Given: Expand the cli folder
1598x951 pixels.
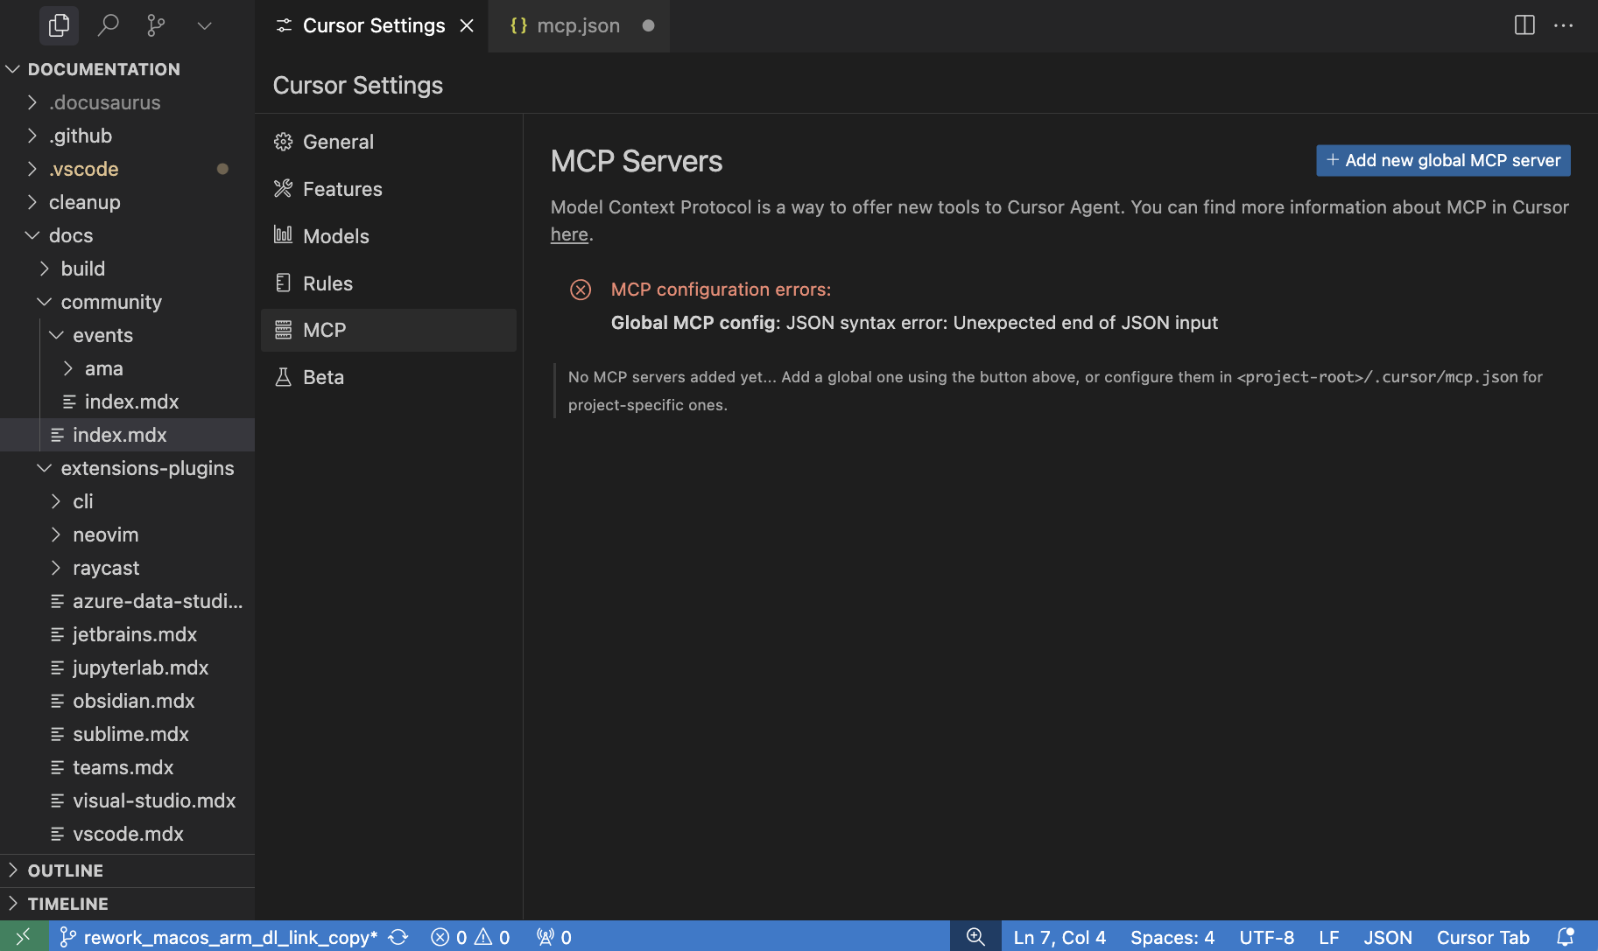Looking at the screenshot, I should tap(128, 501).
